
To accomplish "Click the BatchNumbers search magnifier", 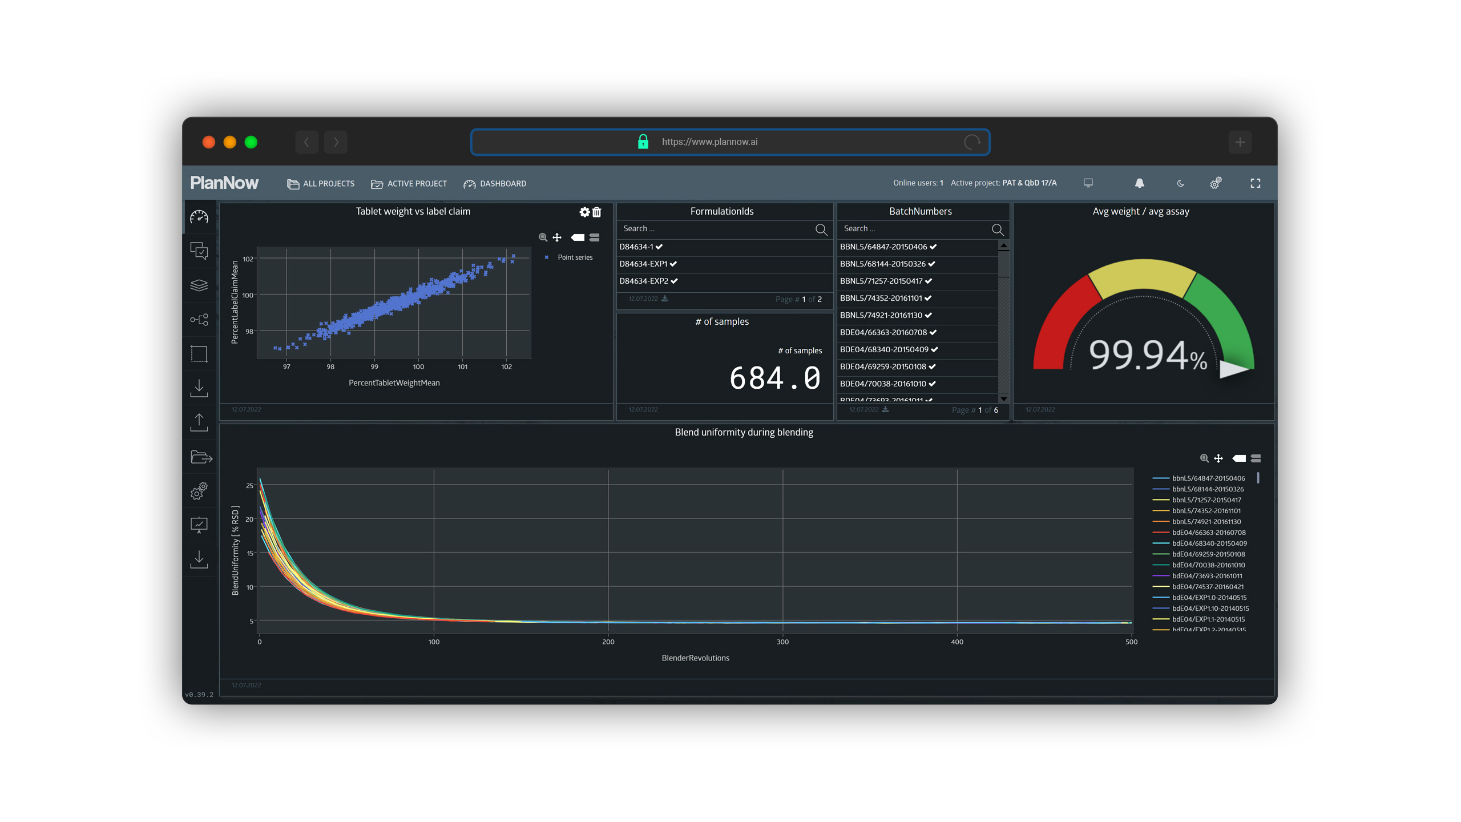I will coord(997,229).
